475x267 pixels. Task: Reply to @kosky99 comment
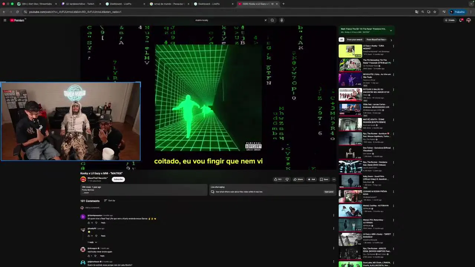(103, 235)
